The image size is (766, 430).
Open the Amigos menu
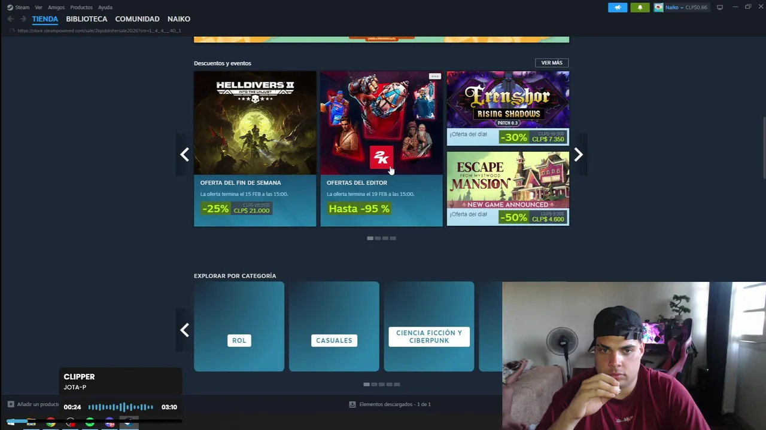(56, 7)
